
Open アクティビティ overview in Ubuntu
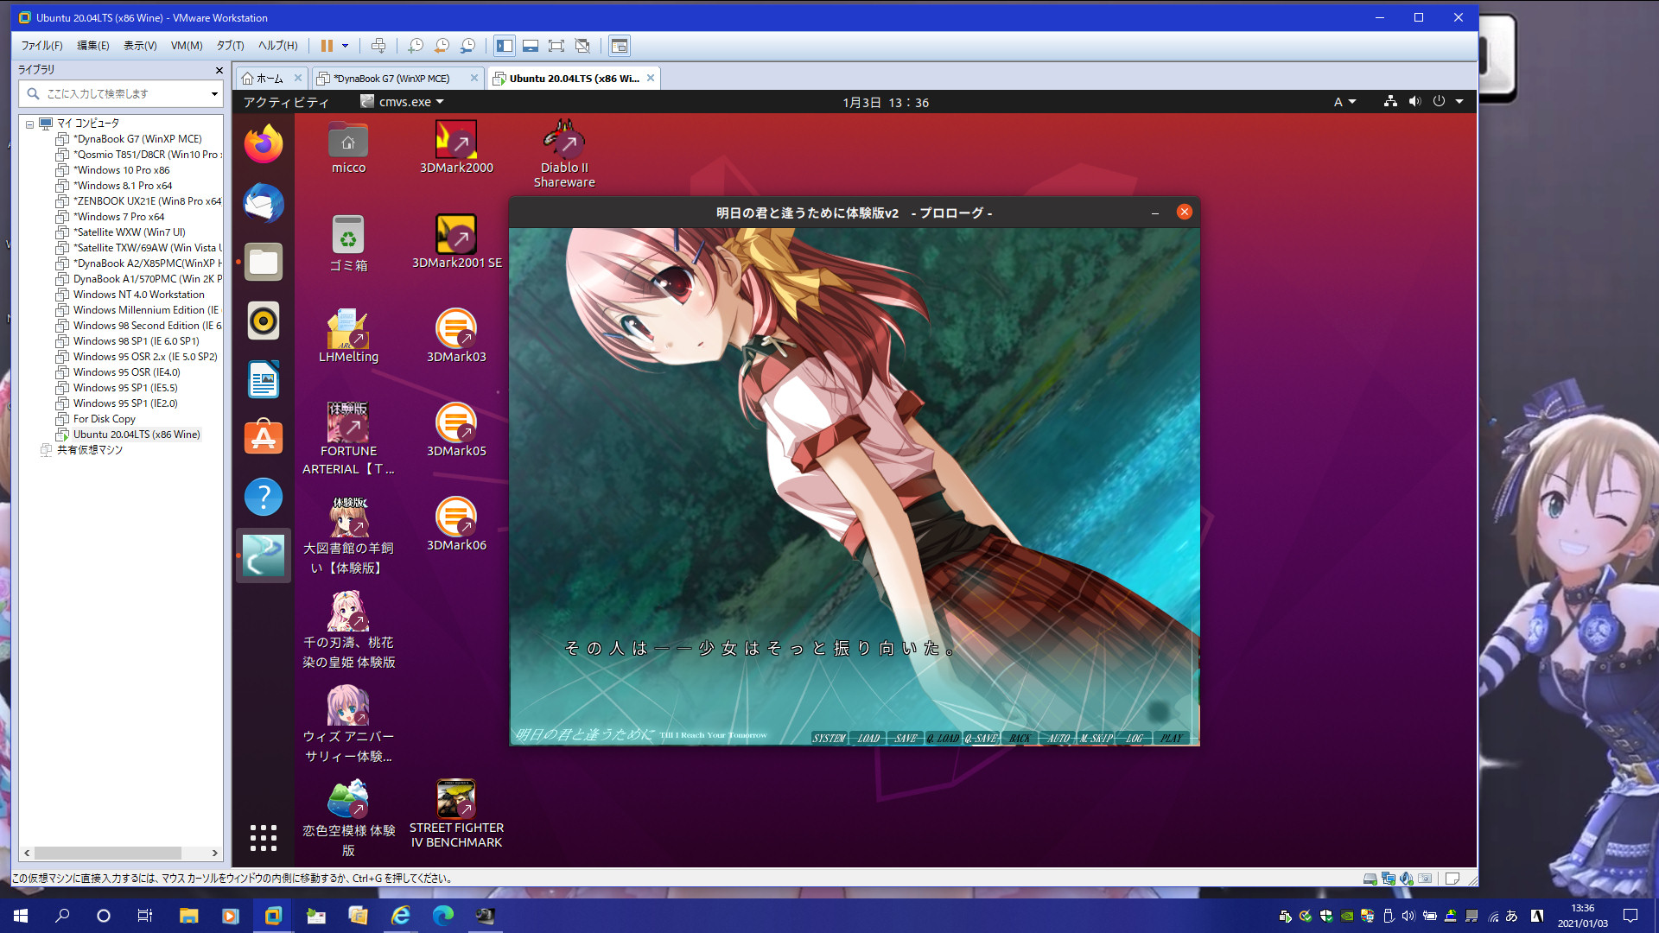click(286, 102)
